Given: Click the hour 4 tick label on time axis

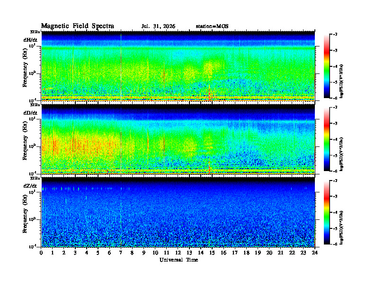Looking at the screenshot, I should (87, 253).
